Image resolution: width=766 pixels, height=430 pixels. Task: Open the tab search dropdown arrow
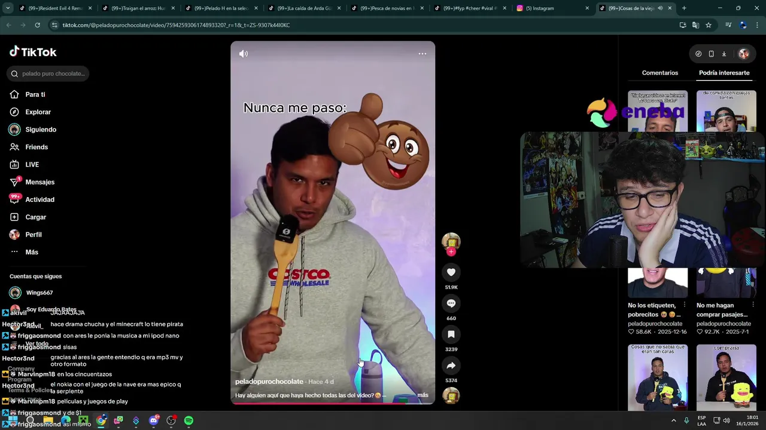[8, 8]
